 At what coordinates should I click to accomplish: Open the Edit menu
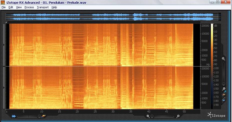[11, 7]
